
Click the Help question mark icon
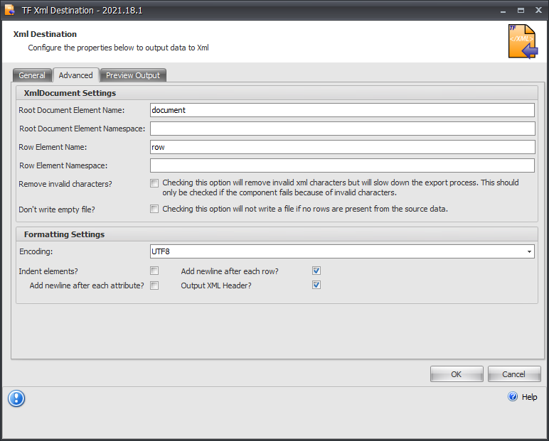(513, 396)
